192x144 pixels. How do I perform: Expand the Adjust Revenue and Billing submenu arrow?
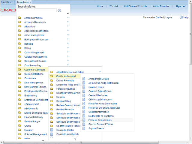100,72
